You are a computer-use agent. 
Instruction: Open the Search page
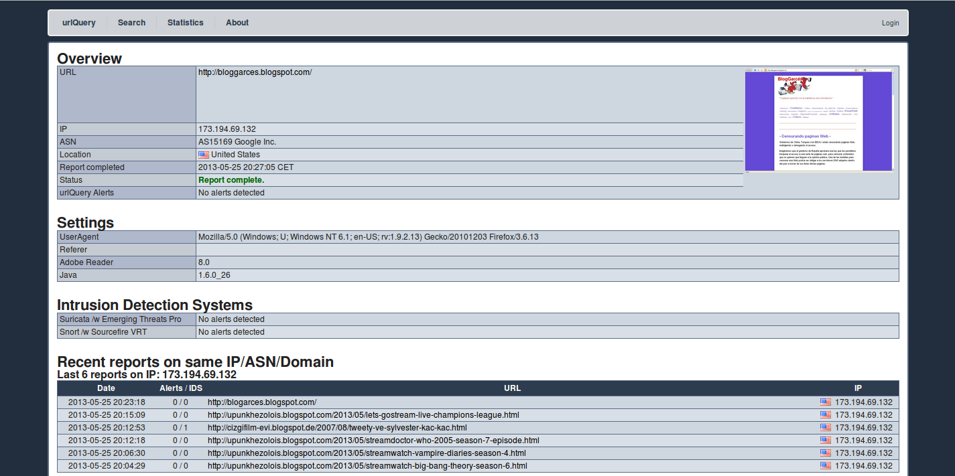coord(131,22)
